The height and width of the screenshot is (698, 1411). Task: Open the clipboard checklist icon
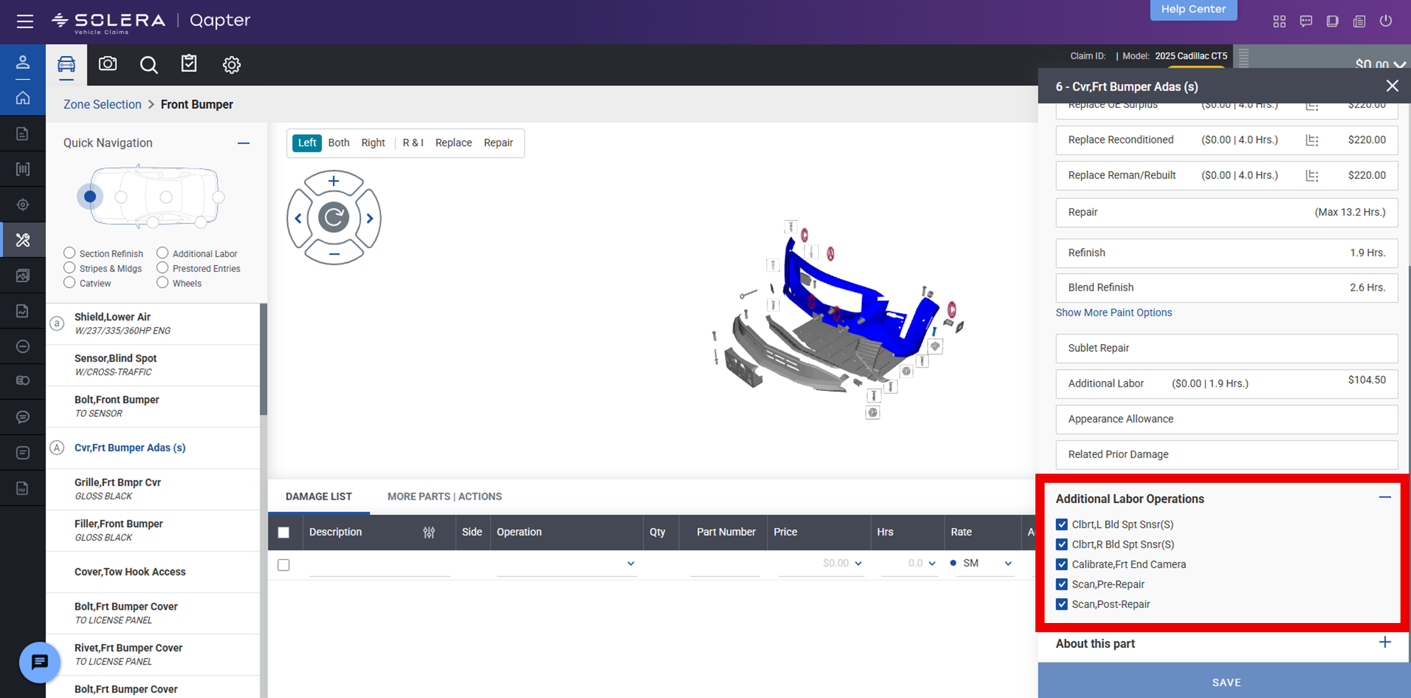click(x=189, y=64)
